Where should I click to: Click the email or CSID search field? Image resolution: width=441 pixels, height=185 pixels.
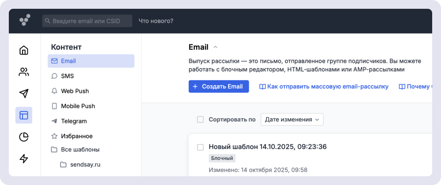click(x=87, y=21)
